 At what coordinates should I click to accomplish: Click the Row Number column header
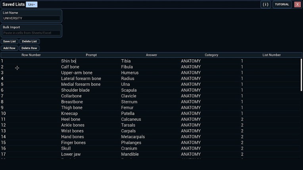tap(31, 55)
